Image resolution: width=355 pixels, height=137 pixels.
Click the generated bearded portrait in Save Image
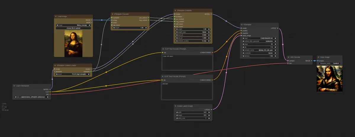click(x=329, y=78)
